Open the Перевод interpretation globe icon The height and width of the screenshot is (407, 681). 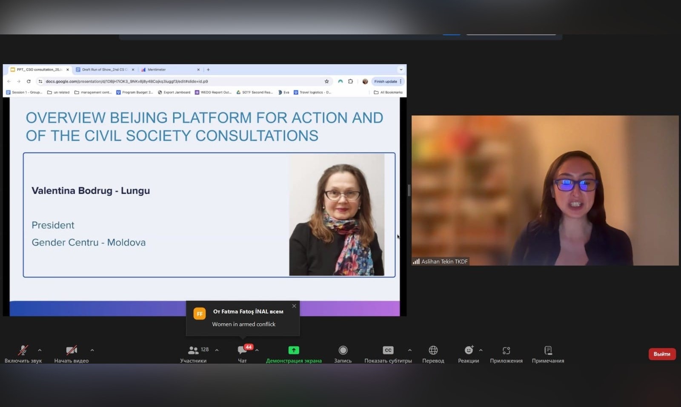pos(433,350)
